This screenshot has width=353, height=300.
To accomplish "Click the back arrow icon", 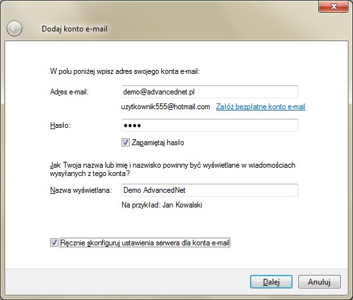I will point(14,28).
